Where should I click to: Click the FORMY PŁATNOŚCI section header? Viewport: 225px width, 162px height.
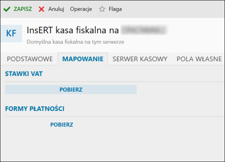click(35, 109)
